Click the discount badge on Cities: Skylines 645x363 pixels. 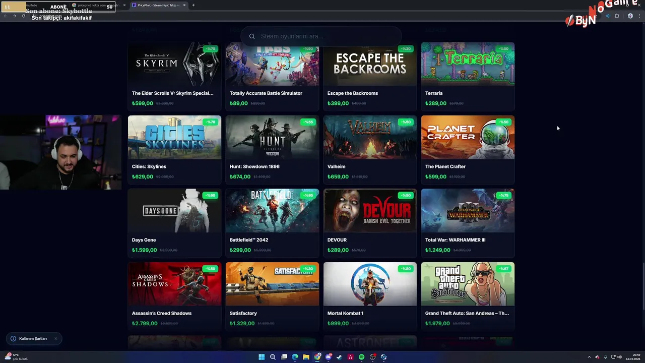click(x=210, y=122)
